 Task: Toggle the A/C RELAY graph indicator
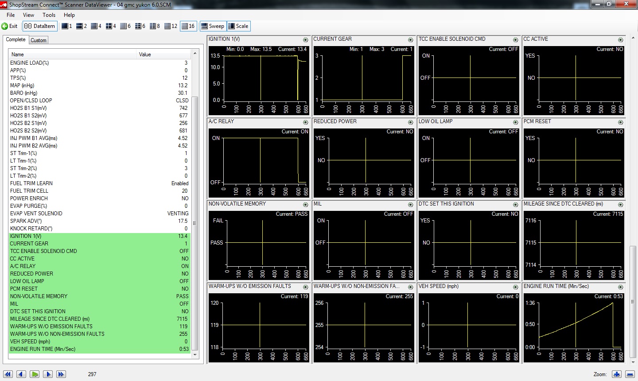point(305,122)
